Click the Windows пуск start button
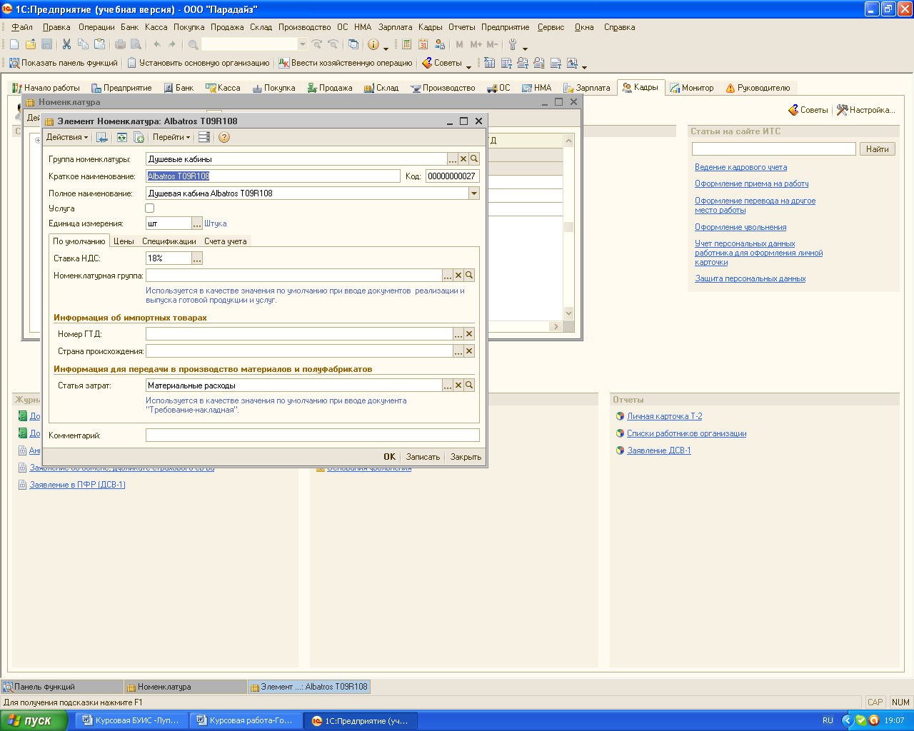Viewport: 914px width, 731px height. 34,720
